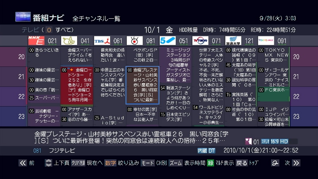Select 現代環境法の諸相 program on 121
Viewport: 318px width, 179px height.
[x=241, y=55]
